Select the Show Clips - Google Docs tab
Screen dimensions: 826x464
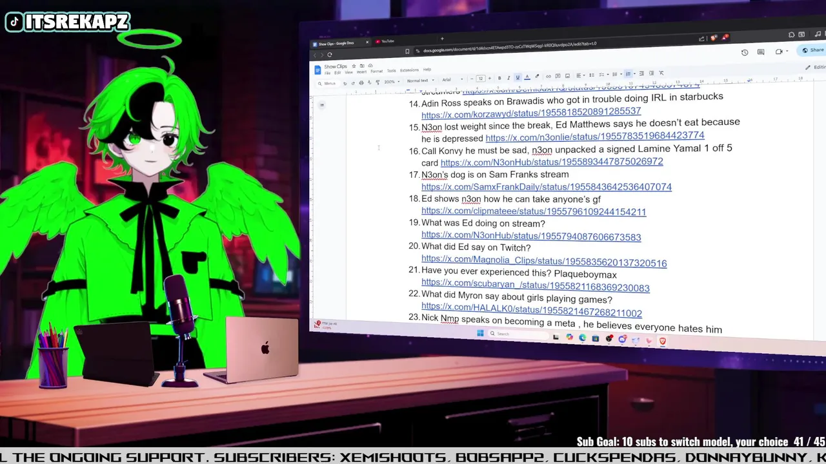[339, 44]
